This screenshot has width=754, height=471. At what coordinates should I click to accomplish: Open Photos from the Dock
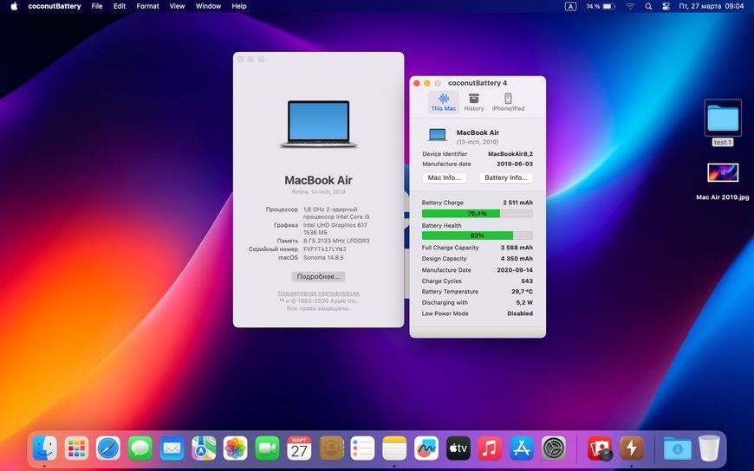pos(235,448)
